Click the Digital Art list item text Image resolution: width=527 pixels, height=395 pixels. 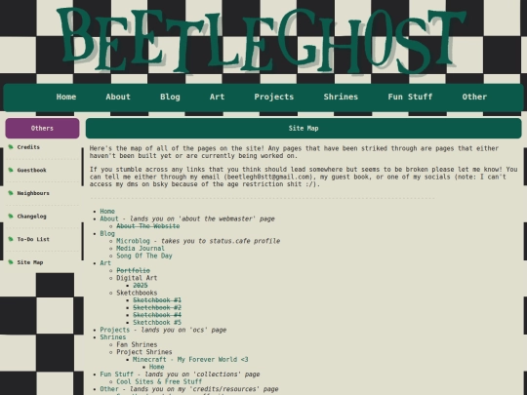tap(137, 278)
